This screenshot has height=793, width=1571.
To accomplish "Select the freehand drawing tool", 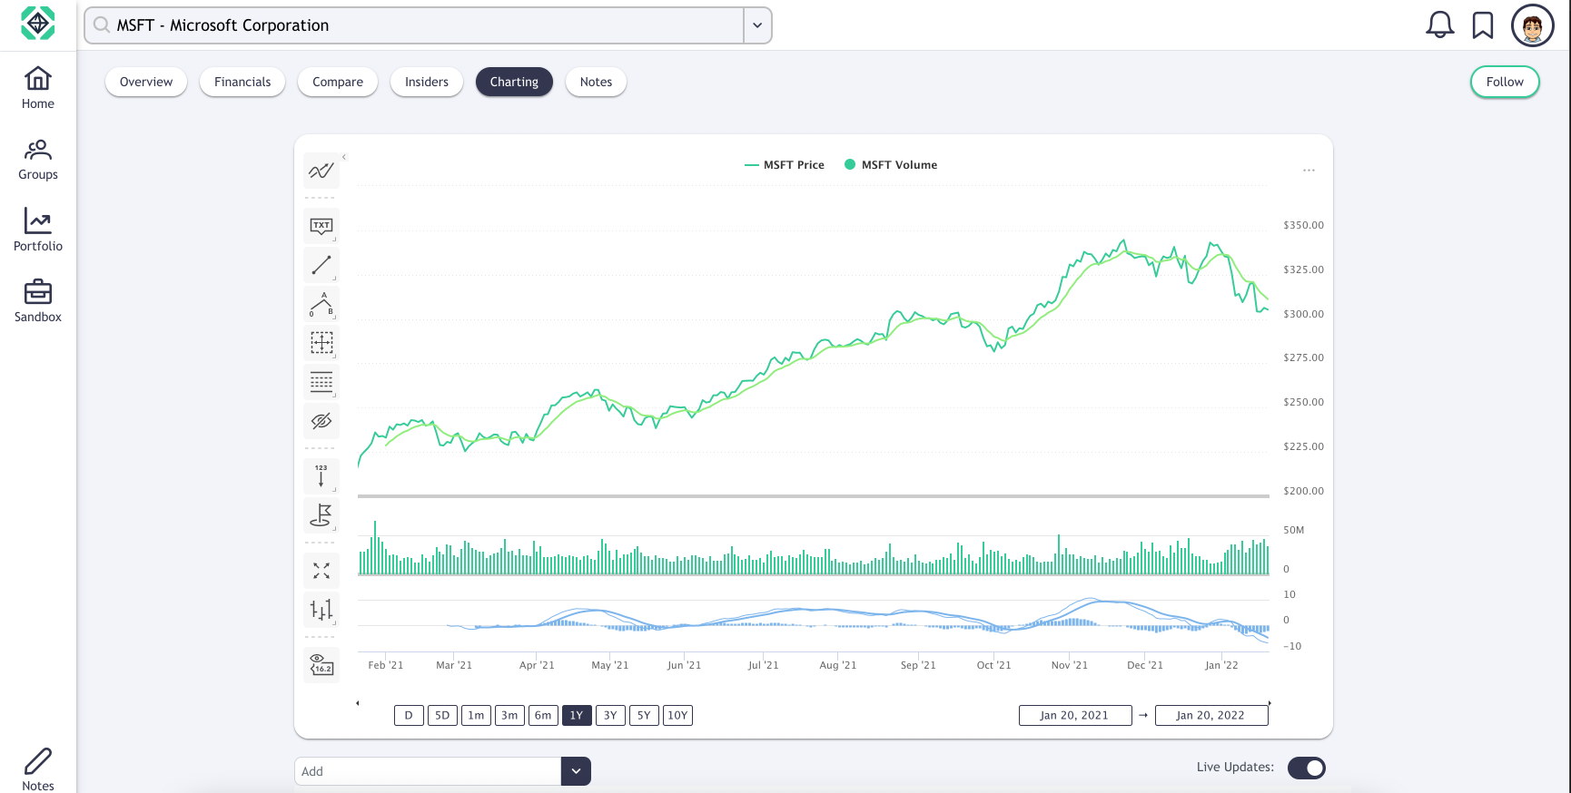I will 321,171.
